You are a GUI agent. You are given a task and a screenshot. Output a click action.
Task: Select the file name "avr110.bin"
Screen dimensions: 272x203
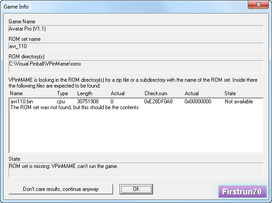click(22, 101)
